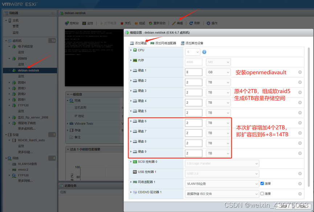Expand hard disk 4 (硬盘 4) row

[x=131, y=101]
